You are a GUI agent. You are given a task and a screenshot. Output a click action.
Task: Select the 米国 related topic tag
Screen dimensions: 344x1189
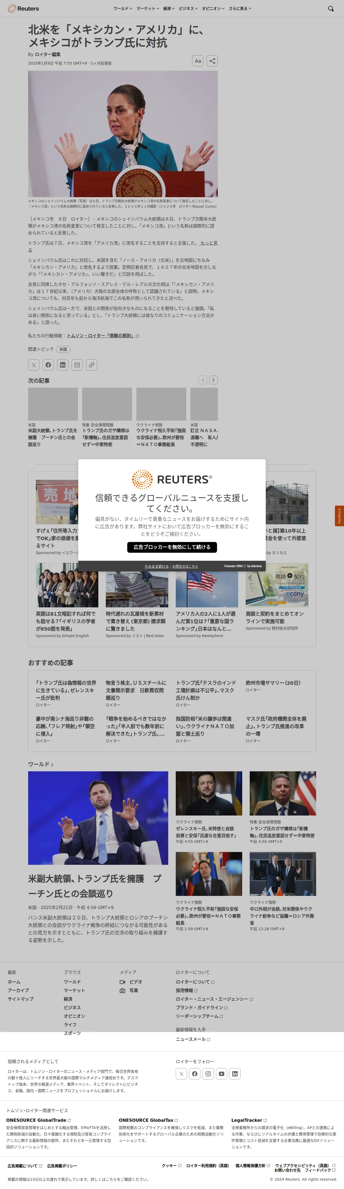[63, 349]
